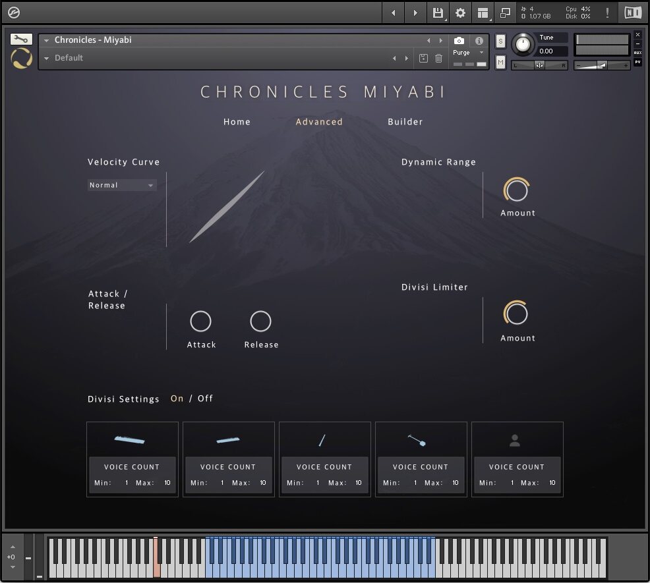
Task: Click the Tune value 0.00 field
Action: coord(550,51)
